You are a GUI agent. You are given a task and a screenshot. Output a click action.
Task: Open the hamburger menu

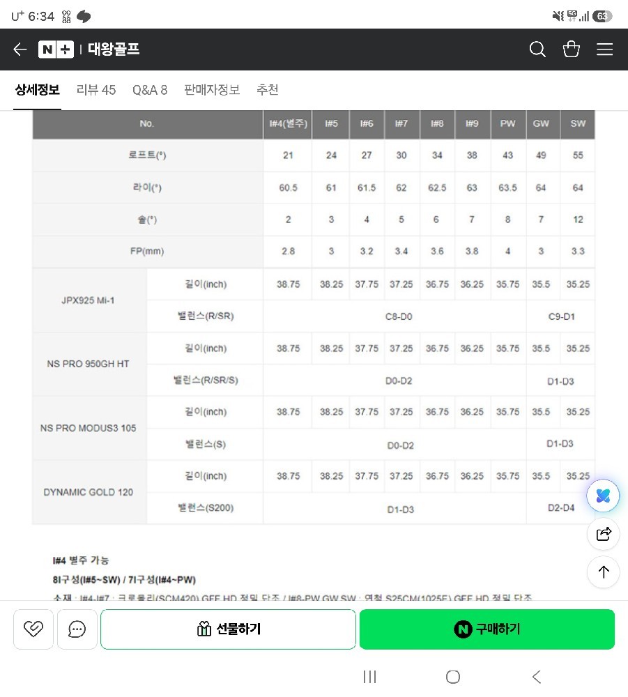click(604, 49)
